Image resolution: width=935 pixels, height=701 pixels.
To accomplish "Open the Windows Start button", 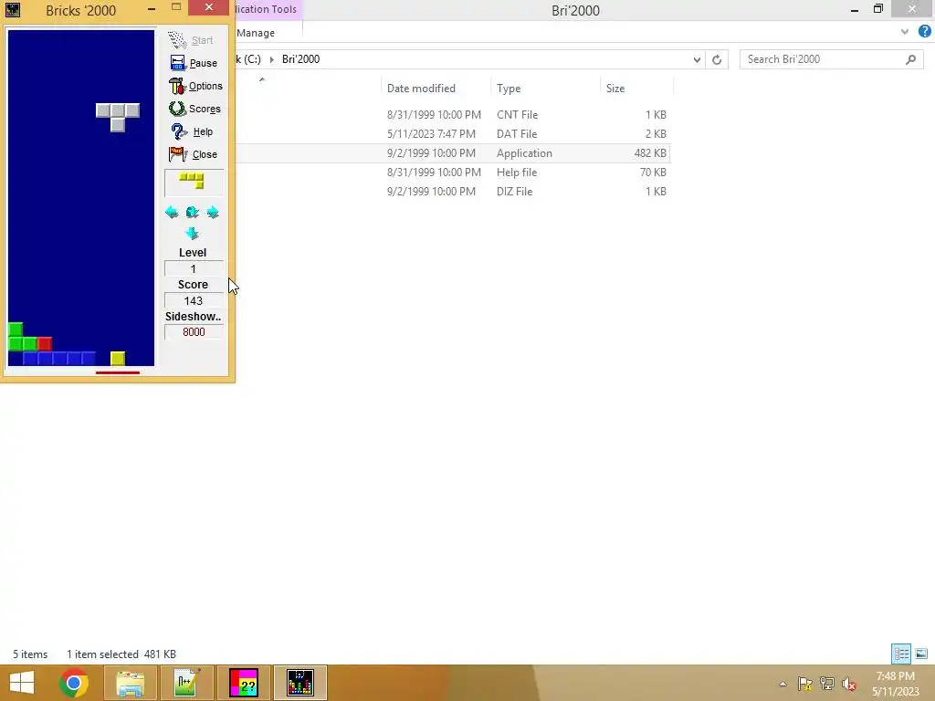I will click(x=22, y=683).
